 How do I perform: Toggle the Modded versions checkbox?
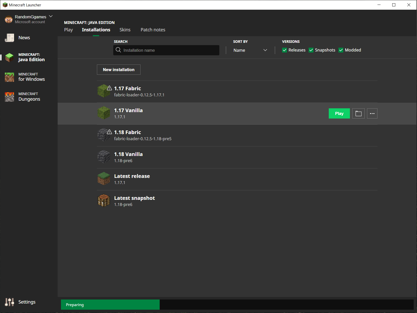coord(341,50)
